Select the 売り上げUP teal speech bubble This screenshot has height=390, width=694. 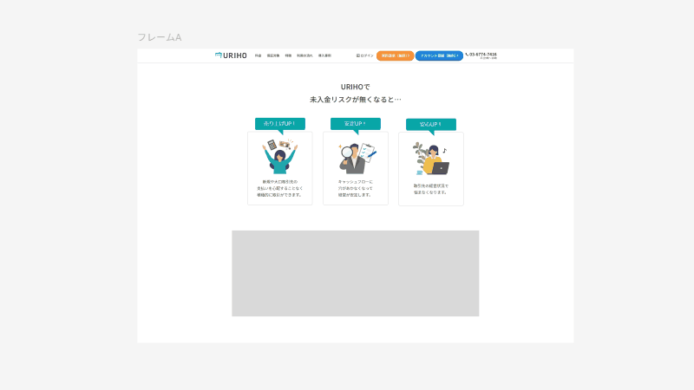click(x=279, y=124)
